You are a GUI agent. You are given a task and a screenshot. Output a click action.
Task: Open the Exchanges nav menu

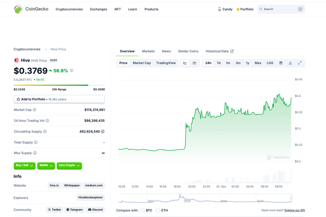98,9
